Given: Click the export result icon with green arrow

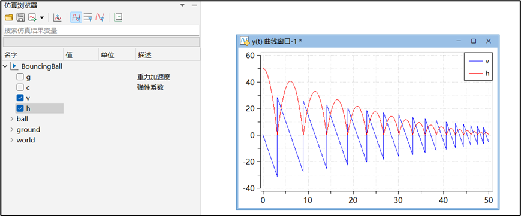Looking at the screenshot, I should pos(32,17).
